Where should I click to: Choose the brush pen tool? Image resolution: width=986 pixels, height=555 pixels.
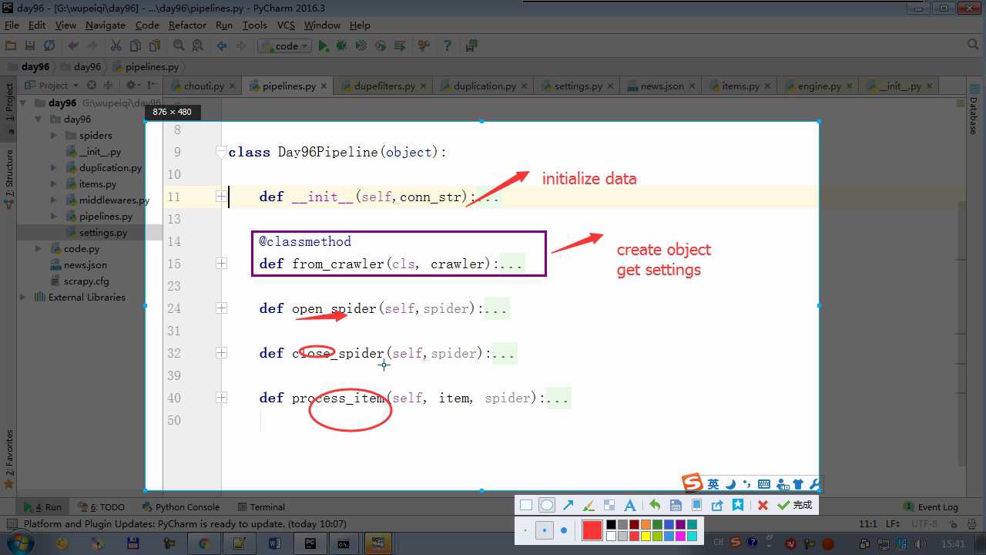click(x=589, y=506)
